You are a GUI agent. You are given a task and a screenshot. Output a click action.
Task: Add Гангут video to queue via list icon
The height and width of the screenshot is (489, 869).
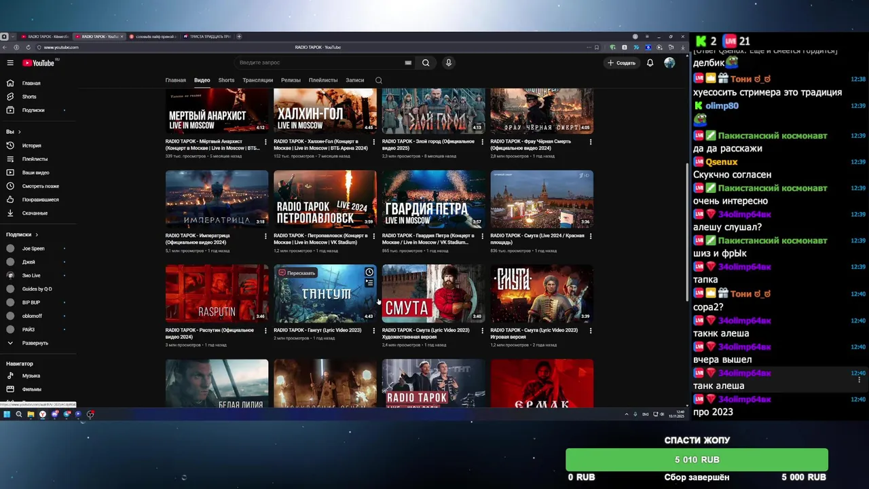click(x=369, y=283)
